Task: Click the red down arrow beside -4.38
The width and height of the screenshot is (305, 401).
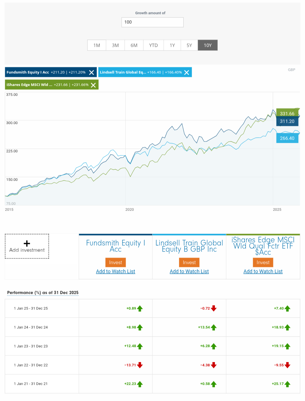Action: click(x=214, y=365)
